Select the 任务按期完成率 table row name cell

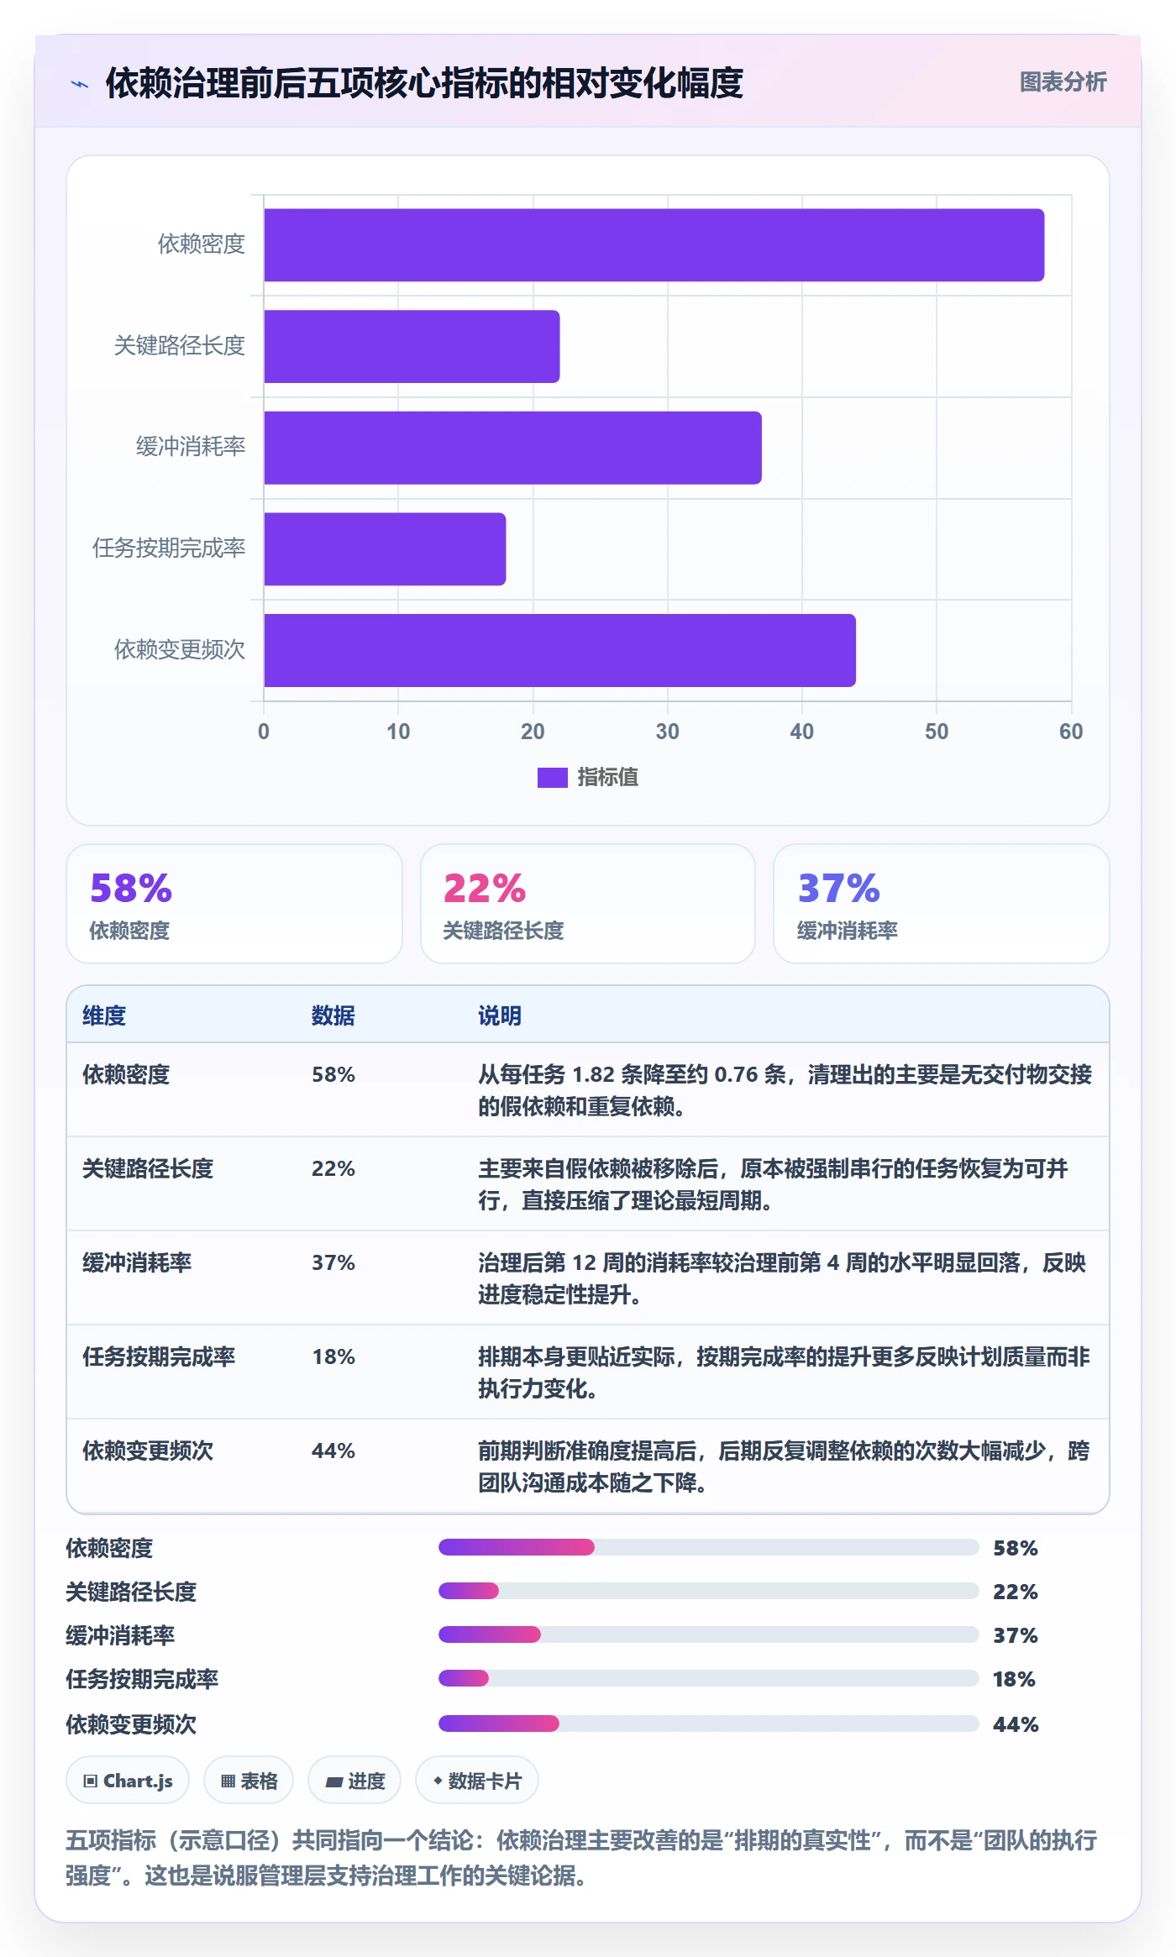pos(159,1356)
